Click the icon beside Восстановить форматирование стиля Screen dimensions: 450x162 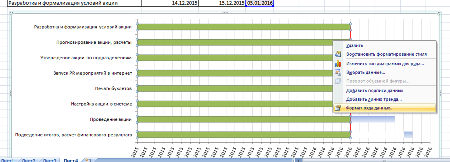click(338, 54)
